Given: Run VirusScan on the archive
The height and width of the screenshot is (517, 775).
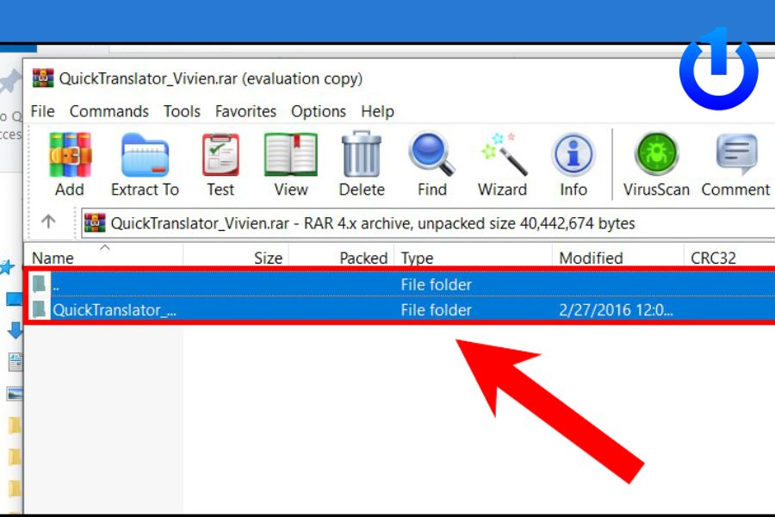Looking at the screenshot, I should click(656, 156).
